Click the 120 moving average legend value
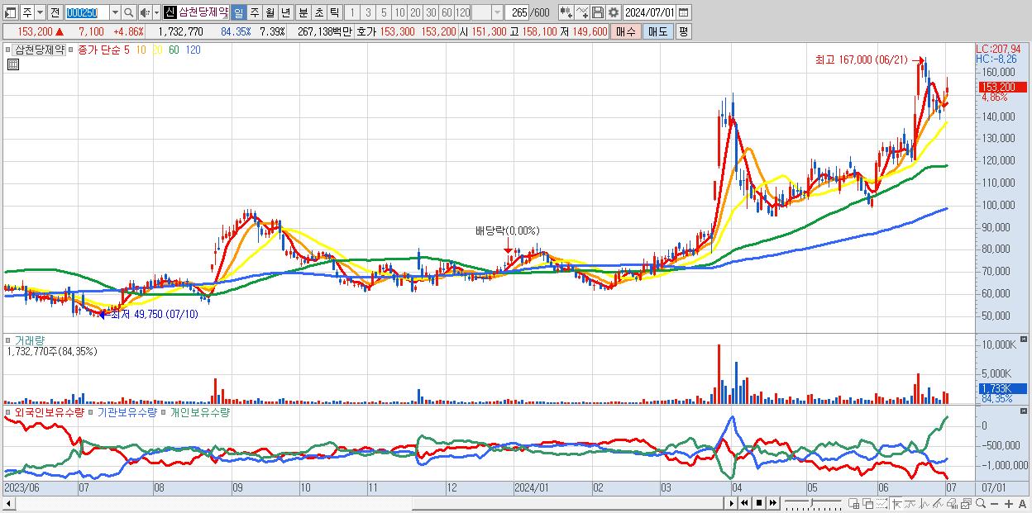1032x513 pixels. point(193,50)
